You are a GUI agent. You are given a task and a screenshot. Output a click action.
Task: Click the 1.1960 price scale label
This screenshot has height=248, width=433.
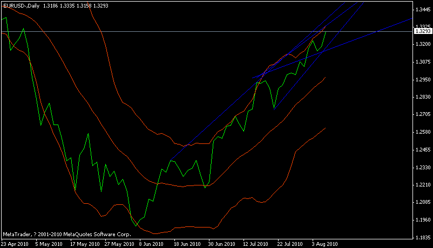tap(423, 220)
